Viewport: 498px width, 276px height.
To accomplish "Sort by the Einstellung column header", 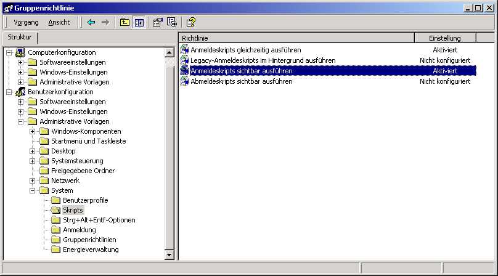I will (445, 38).
